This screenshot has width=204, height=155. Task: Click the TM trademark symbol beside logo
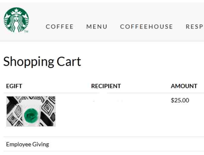click(26, 31)
